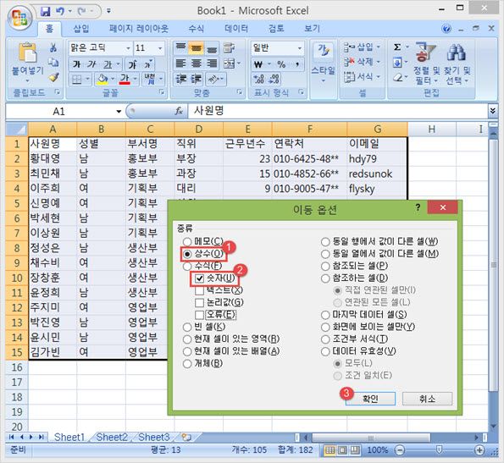Middle-align text vertically
This screenshot has width=504, height=463.
pyautogui.click(x=196, y=48)
